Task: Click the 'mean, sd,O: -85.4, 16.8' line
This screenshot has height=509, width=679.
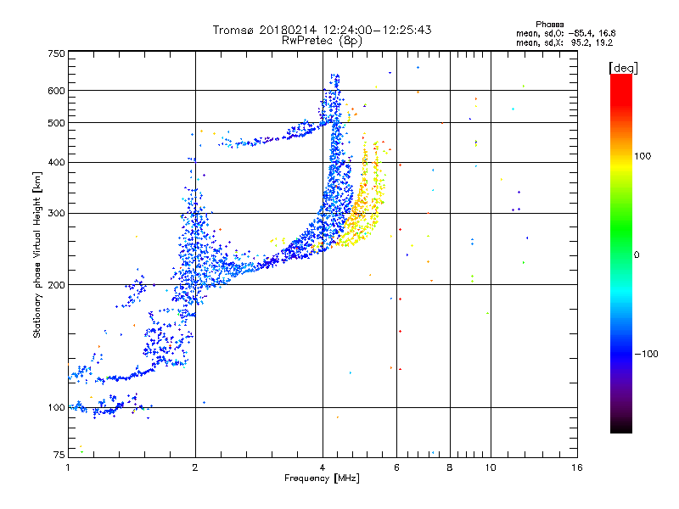Action: (565, 33)
